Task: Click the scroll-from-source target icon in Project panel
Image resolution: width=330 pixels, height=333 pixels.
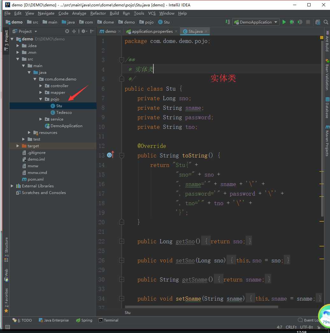Action: tap(67, 31)
